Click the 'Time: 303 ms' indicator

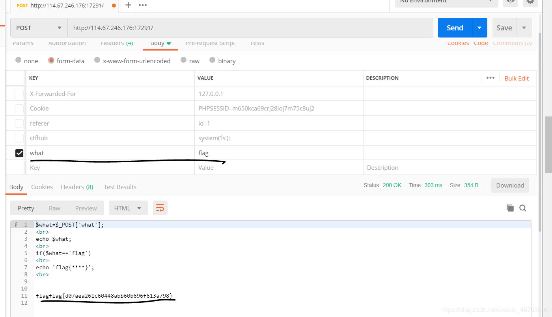click(x=425, y=185)
